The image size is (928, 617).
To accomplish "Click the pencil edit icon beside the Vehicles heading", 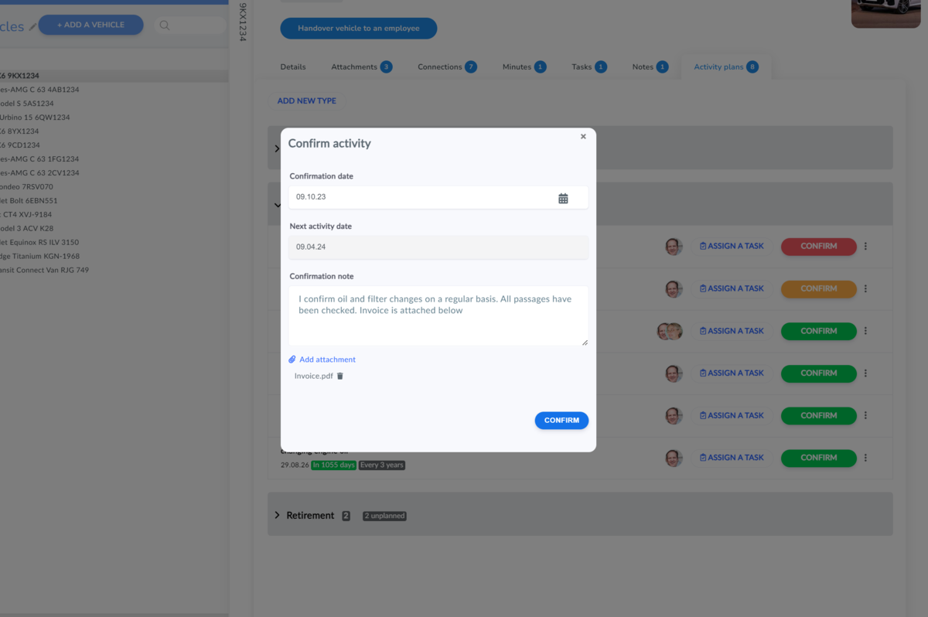I will coord(32,26).
